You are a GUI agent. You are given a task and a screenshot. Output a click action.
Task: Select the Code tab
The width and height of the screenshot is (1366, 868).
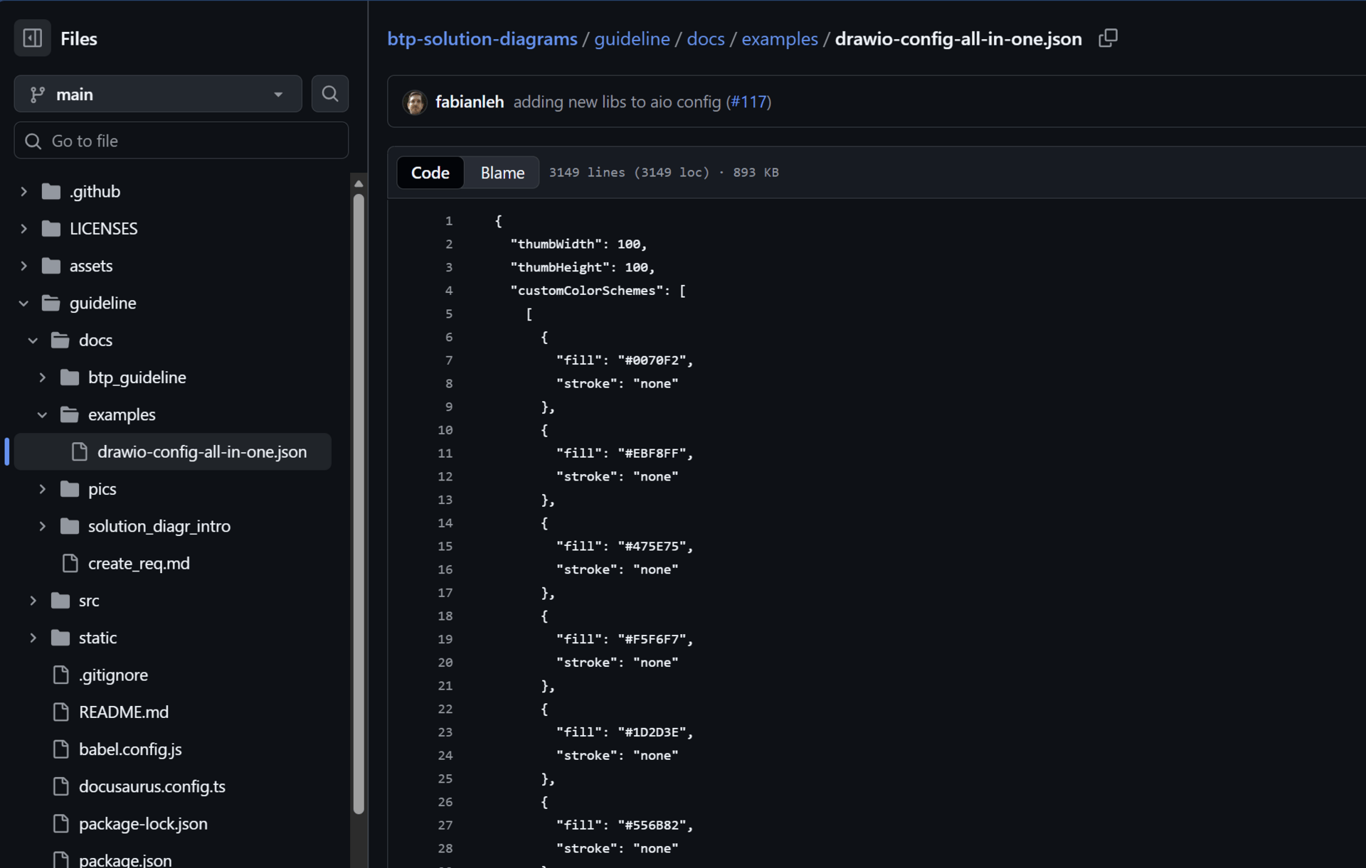tap(430, 173)
